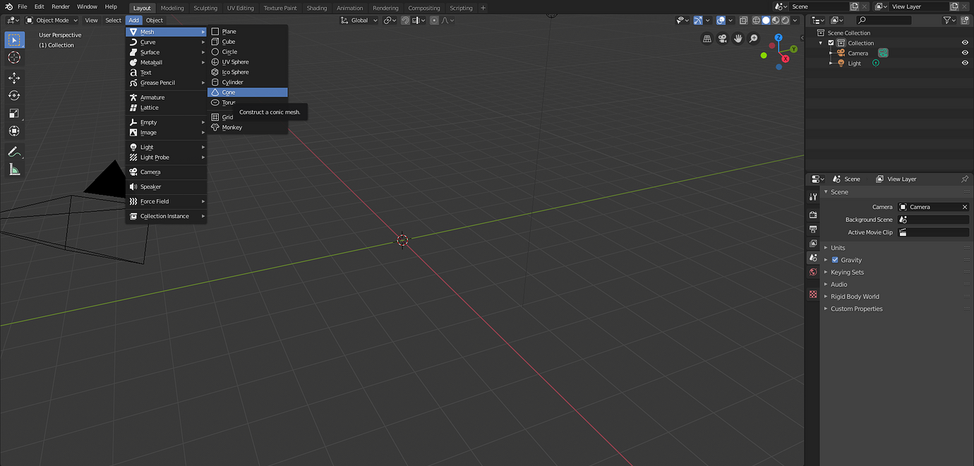Choose Cone from the Mesh submenu
The height and width of the screenshot is (466, 974).
[248, 92]
